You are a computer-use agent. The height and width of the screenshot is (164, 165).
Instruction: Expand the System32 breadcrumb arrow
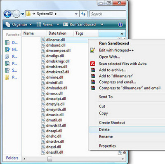pos(56,14)
